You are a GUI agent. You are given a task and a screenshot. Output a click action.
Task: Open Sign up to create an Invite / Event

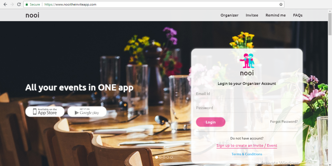pos(247,146)
